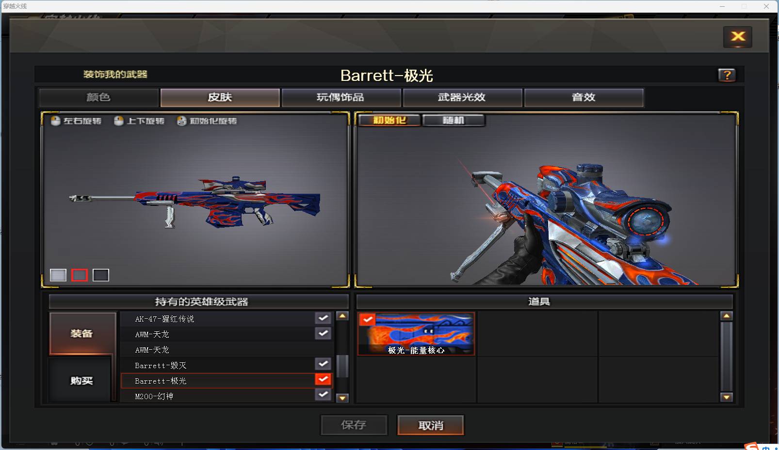Viewport: 779px width, 450px height.
Task: Open the 音效 tab
Action: pos(584,97)
